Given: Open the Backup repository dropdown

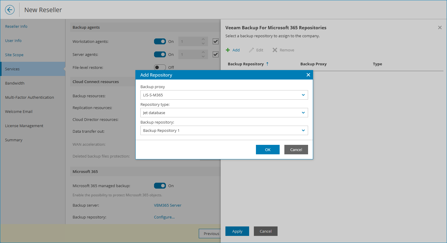Looking at the screenshot, I should (x=224, y=130).
